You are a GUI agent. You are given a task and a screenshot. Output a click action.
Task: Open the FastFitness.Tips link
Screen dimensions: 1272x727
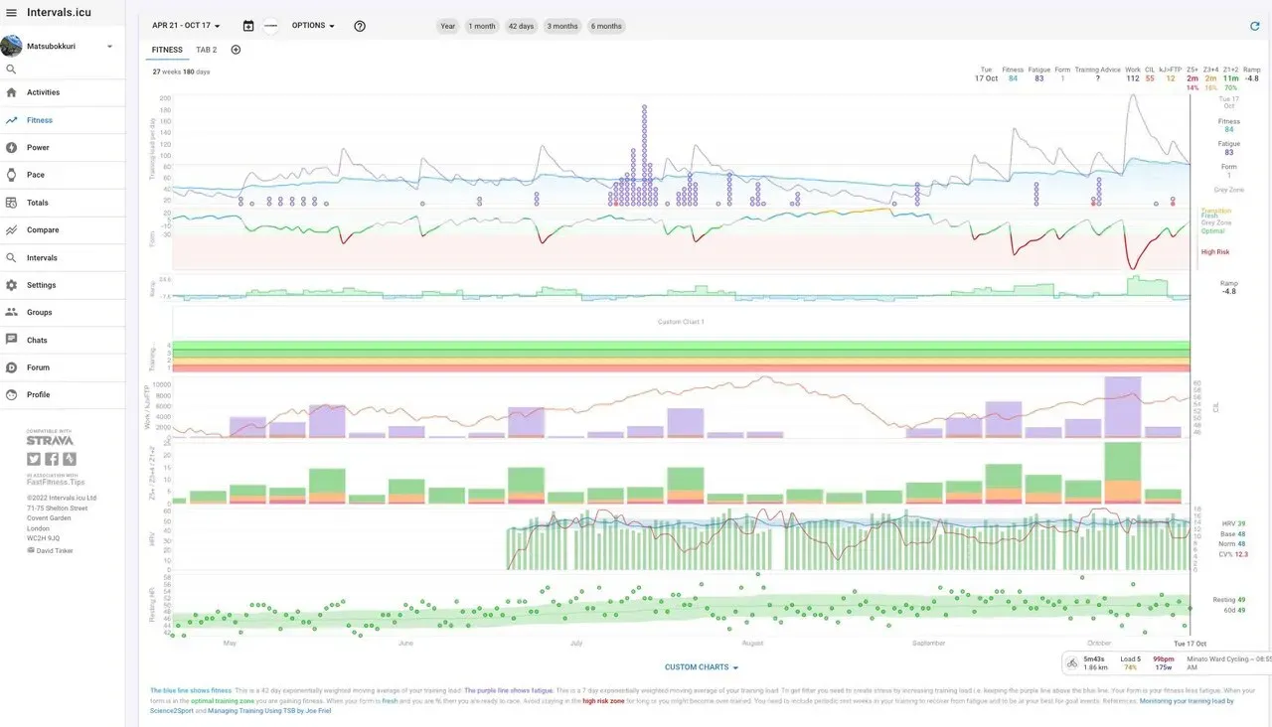(56, 482)
